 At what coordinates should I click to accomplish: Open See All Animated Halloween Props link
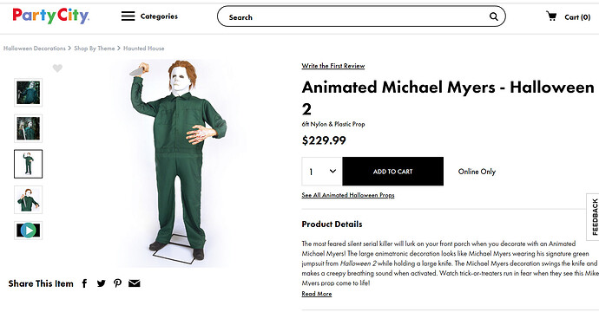point(348,195)
